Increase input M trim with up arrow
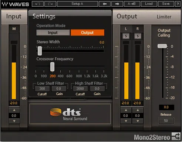This screenshot has height=142, width=182. tap(14, 110)
